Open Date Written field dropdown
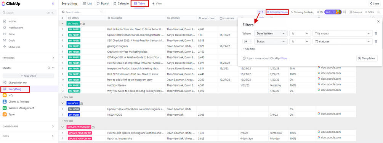Viewport: 383px width, 143px height. (x=271, y=33)
